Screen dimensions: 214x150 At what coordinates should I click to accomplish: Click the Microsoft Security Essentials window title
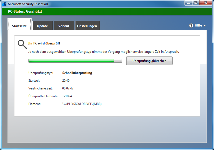(28, 4)
